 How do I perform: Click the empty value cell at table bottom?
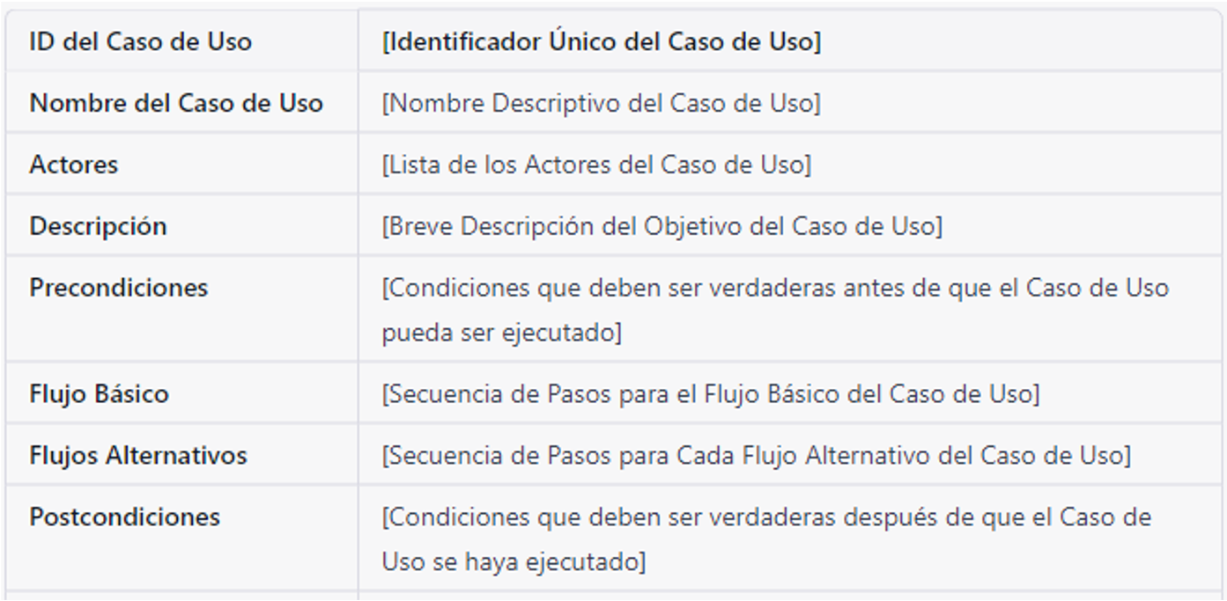(x=790, y=596)
